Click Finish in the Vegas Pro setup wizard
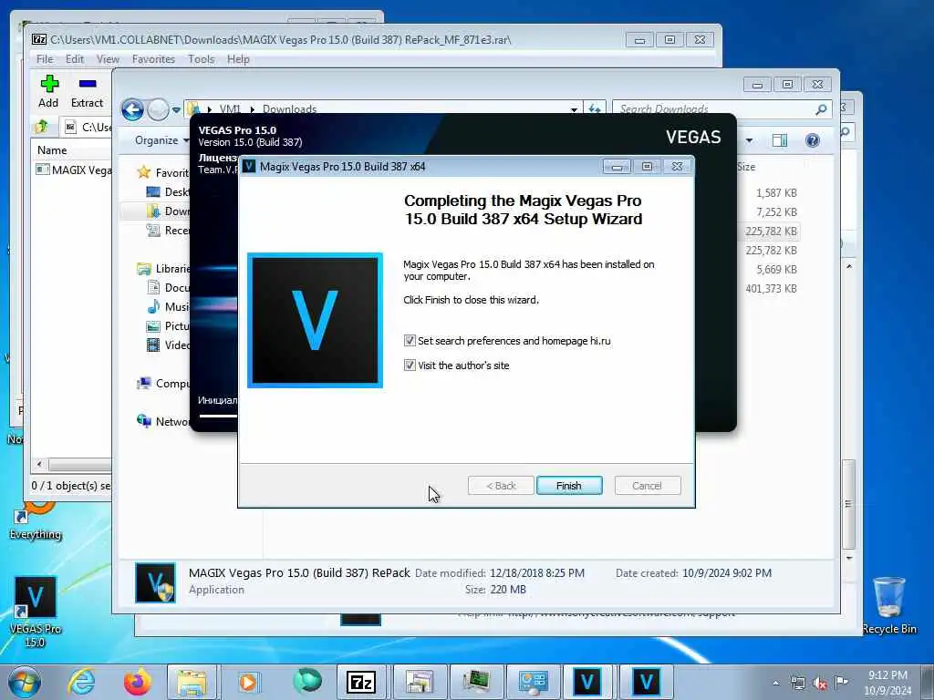This screenshot has height=700, width=934. [569, 486]
